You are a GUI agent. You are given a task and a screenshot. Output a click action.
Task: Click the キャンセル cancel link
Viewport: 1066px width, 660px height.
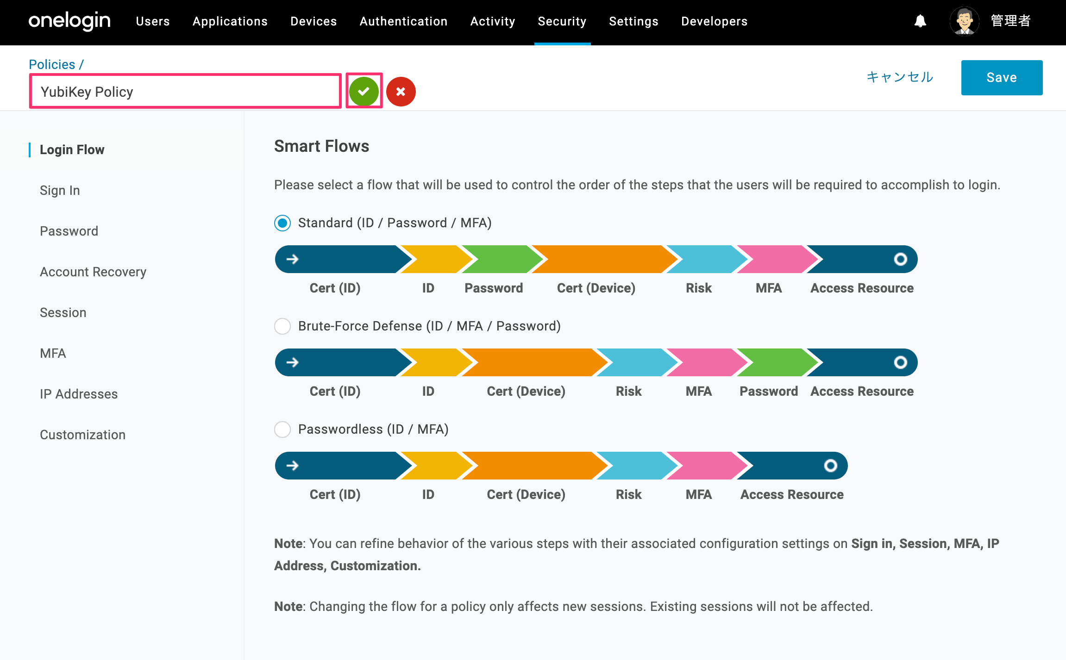point(900,77)
